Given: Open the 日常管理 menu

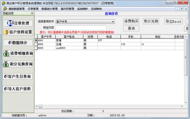Looking at the screenshot, I should pyautogui.click(x=33, y=9).
